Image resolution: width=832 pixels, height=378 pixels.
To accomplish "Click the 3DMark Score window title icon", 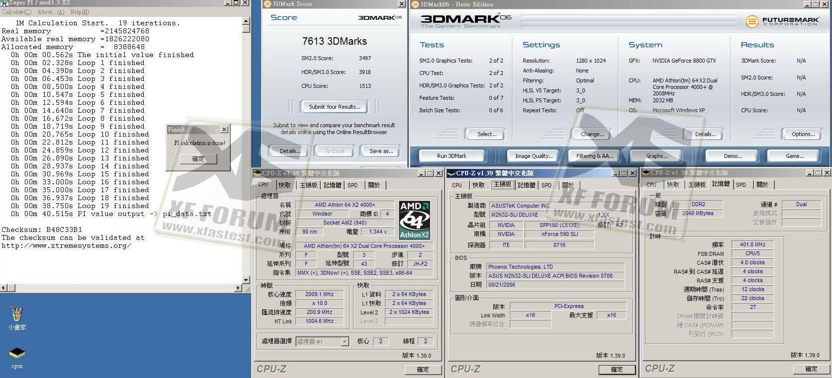I will point(267,4).
